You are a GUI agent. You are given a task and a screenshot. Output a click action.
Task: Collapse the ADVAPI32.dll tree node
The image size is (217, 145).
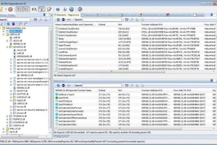click(7, 47)
